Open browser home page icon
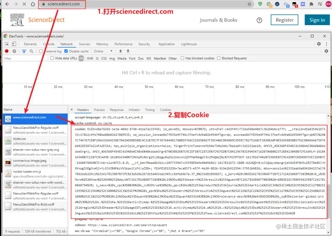The width and height of the screenshot is (332, 236). pyautogui.click(x=33, y=4)
